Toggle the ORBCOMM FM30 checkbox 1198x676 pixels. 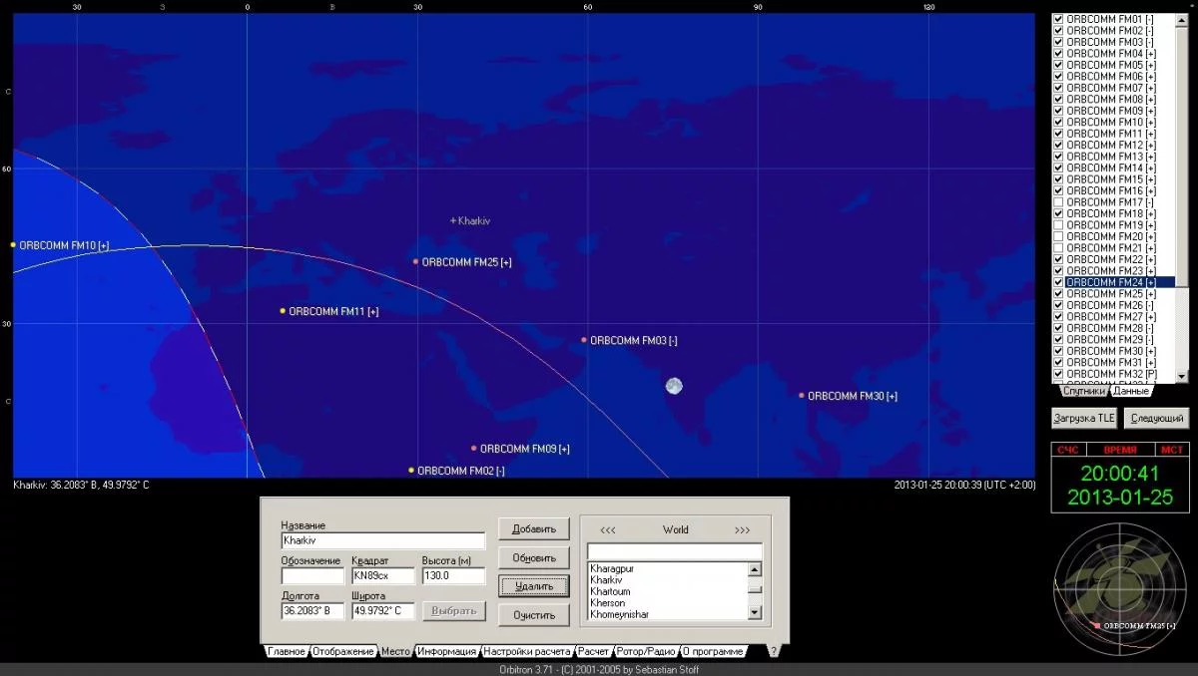(x=1058, y=351)
